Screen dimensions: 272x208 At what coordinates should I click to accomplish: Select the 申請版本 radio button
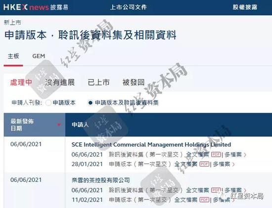click(x=48, y=103)
